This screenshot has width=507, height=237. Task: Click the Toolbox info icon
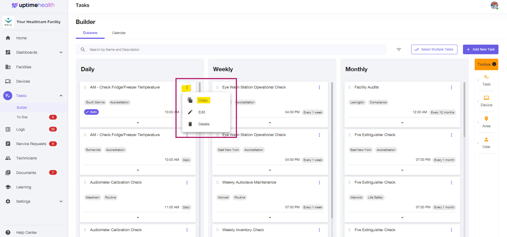494,64
